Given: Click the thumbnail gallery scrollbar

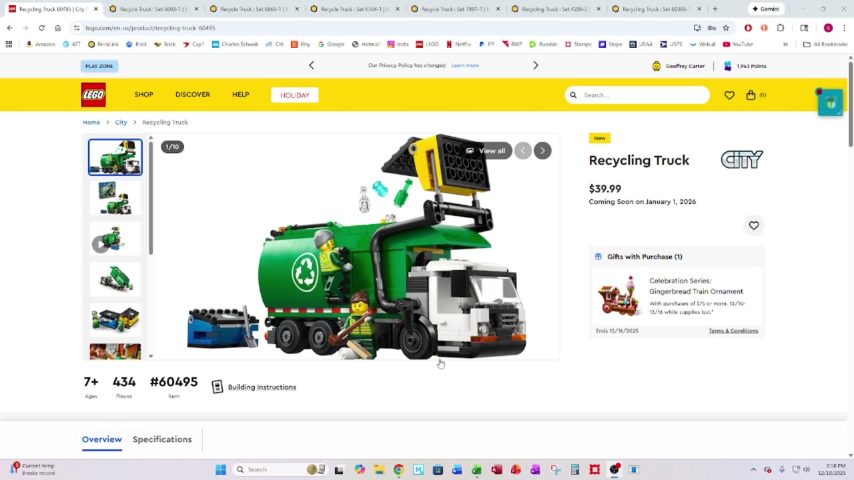Looking at the screenshot, I should tap(151, 197).
